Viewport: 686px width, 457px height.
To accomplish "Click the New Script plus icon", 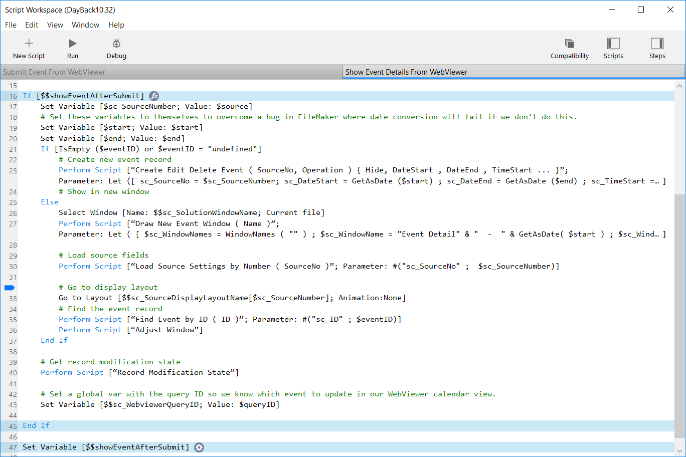I will [29, 44].
